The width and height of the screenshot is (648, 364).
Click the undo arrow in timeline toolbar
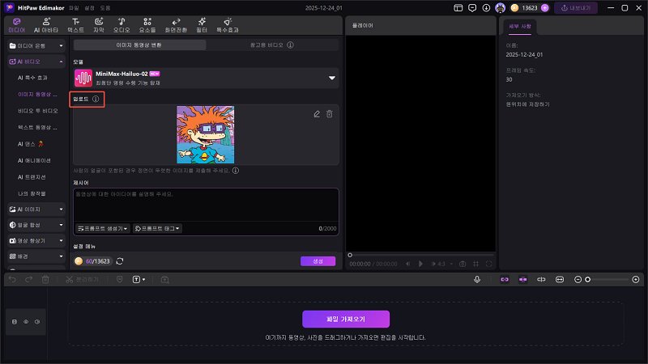pyautogui.click(x=12, y=280)
